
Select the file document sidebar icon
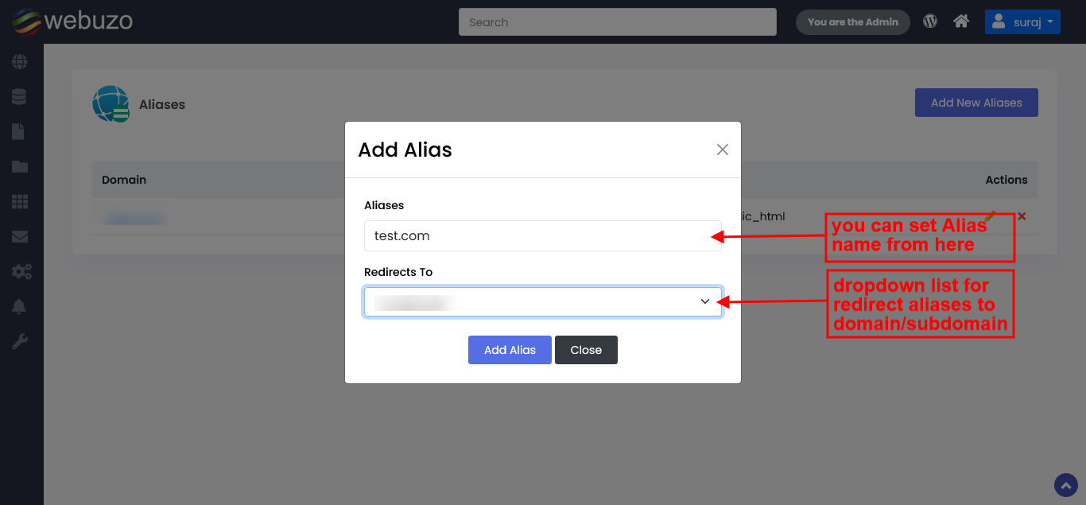point(18,131)
